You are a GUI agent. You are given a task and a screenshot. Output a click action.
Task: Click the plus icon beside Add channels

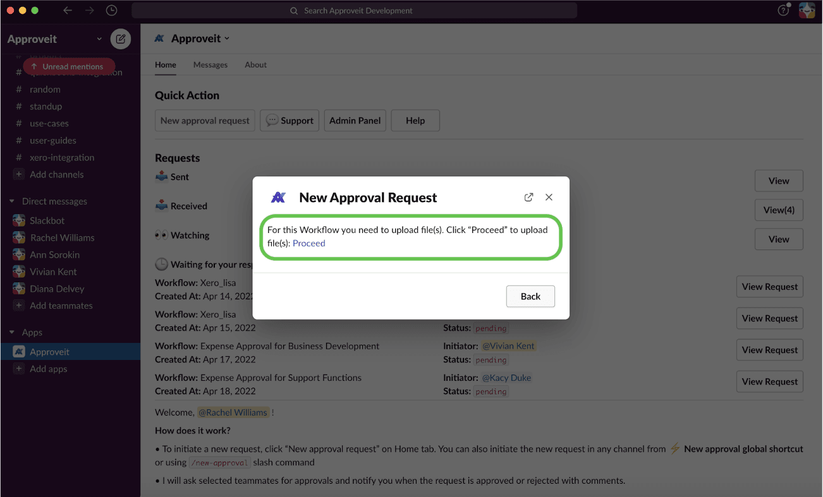tap(19, 174)
